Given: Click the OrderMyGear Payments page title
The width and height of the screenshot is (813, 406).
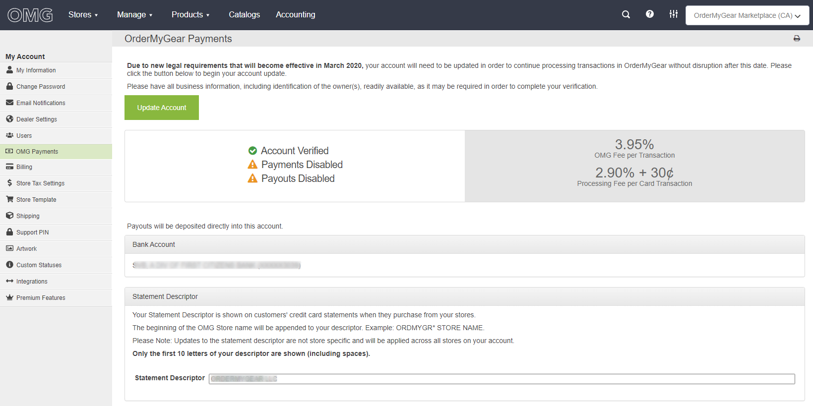Looking at the screenshot, I should (178, 39).
